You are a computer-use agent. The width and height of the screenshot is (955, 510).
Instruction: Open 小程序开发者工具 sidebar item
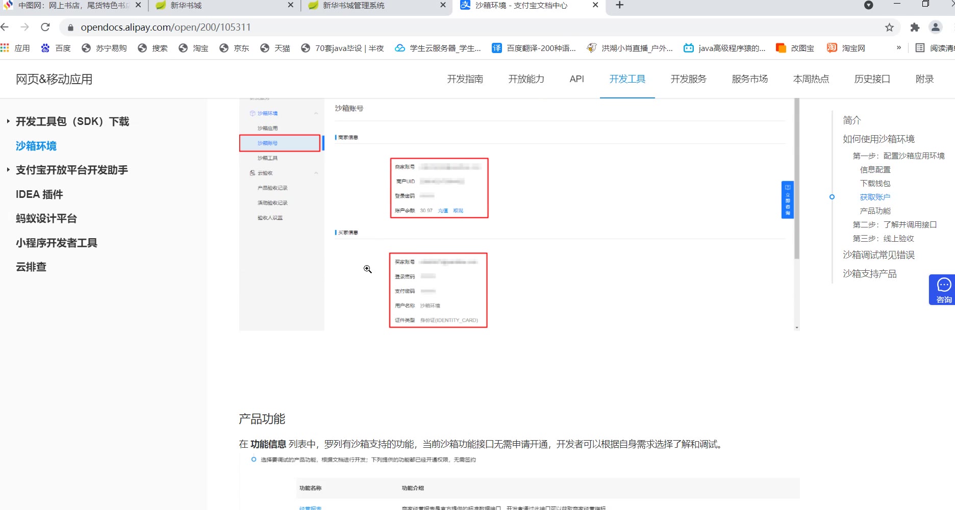click(x=57, y=243)
